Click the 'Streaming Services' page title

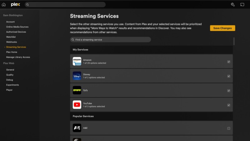(94, 16)
